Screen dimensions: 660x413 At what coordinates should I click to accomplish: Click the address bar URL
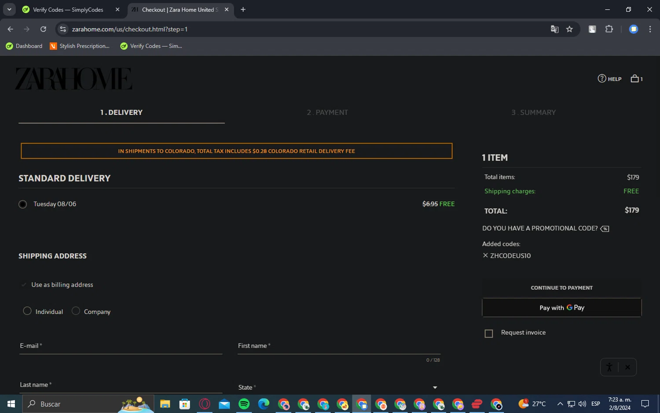click(x=130, y=29)
